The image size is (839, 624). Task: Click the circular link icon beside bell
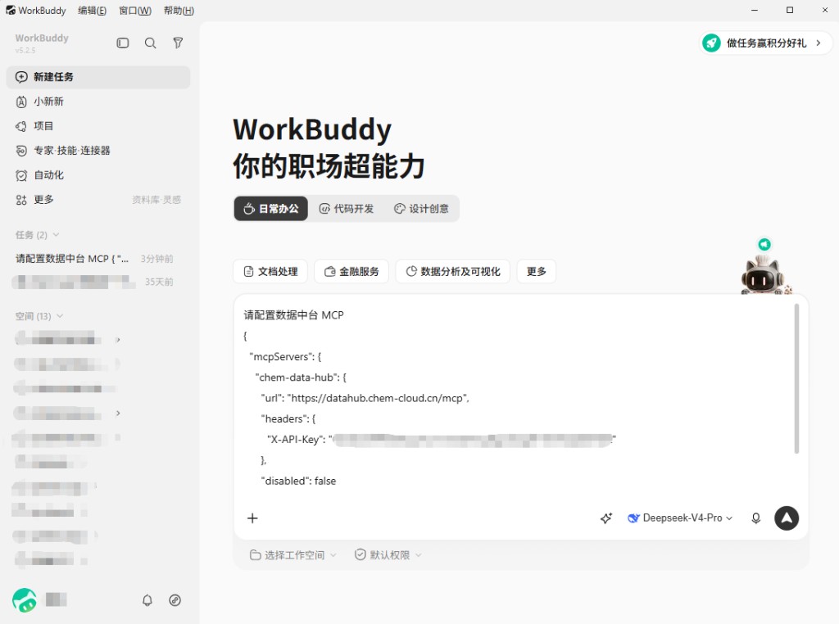(175, 600)
